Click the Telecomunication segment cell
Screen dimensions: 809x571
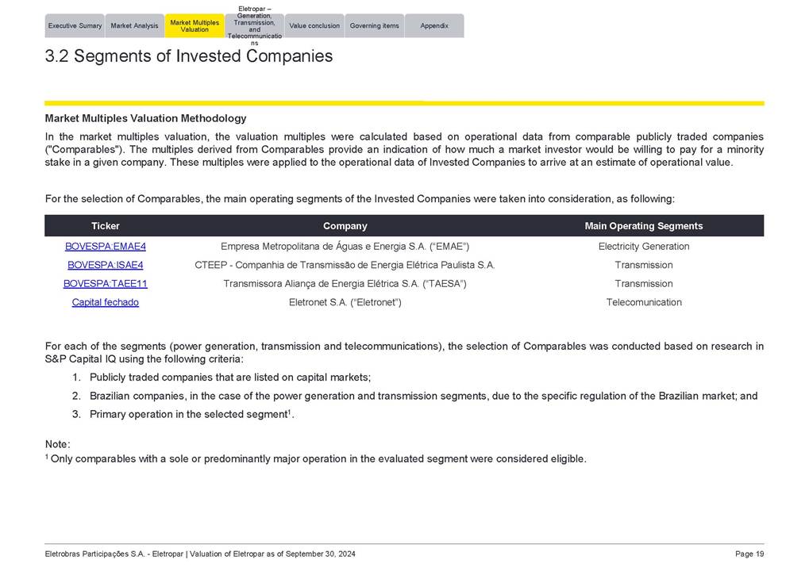[x=643, y=302]
